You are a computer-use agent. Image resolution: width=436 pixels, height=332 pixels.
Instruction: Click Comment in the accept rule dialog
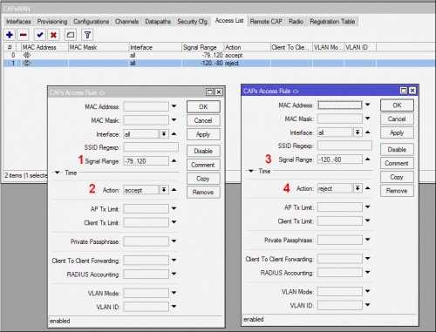(203, 165)
